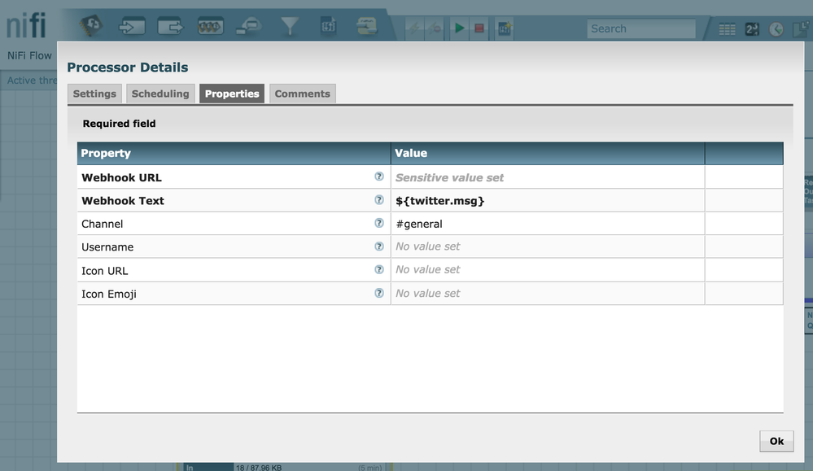This screenshot has width=813, height=471.
Task: Switch to the Scheduling tab
Action: [x=160, y=94]
